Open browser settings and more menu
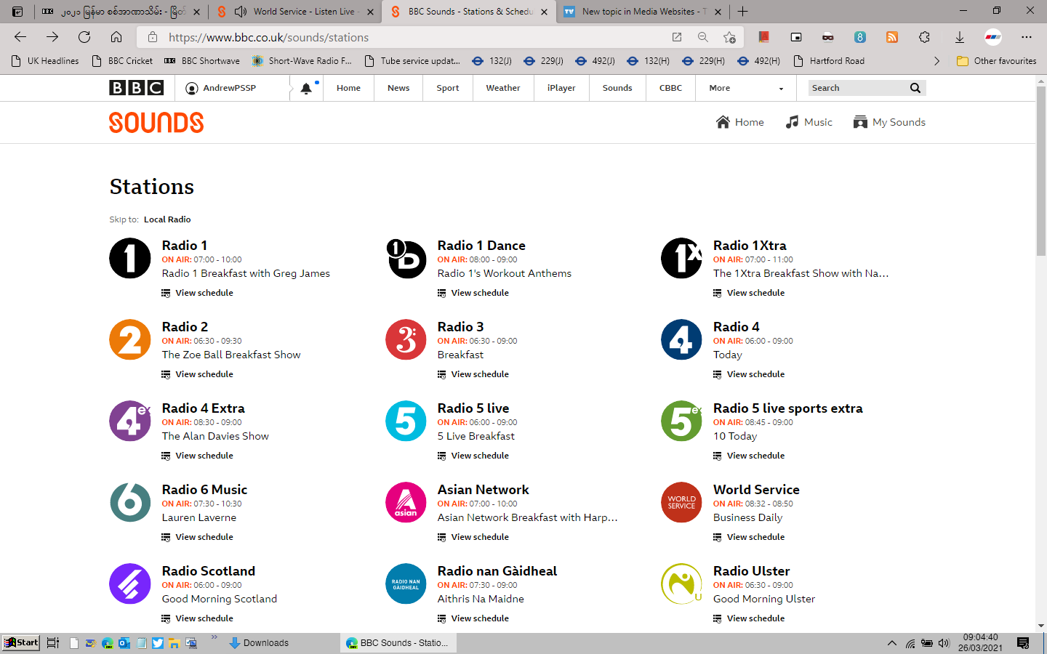 [1027, 37]
